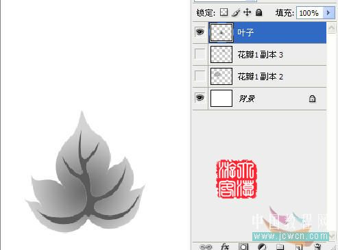Click the layers panel scroll up arrow

tap(332, 28)
